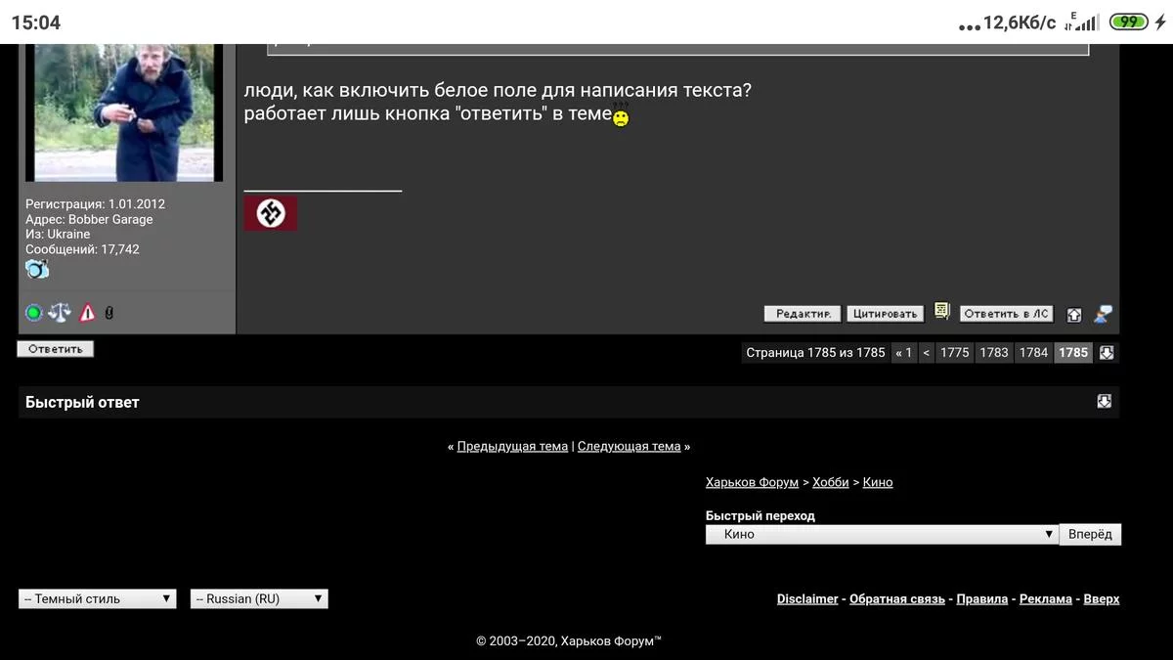Go to first page « 1

[903, 353]
